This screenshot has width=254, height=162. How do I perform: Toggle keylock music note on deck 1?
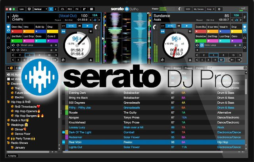95,20
